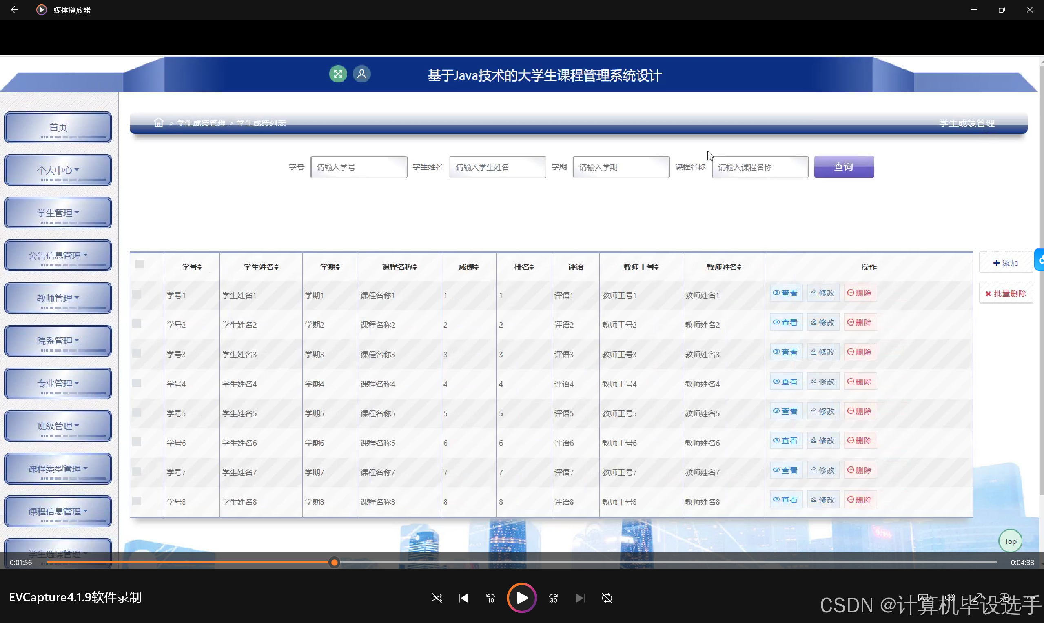Open the 课程信息管理 sidebar dropdown
The height and width of the screenshot is (623, 1044).
point(58,511)
